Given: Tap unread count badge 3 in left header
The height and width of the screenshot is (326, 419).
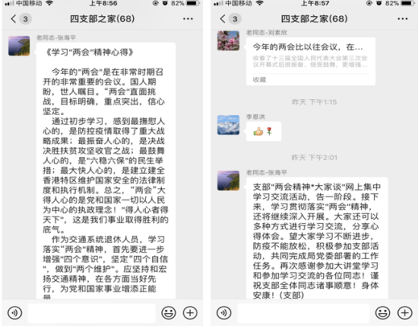Looking at the screenshot, I should (x=26, y=19).
